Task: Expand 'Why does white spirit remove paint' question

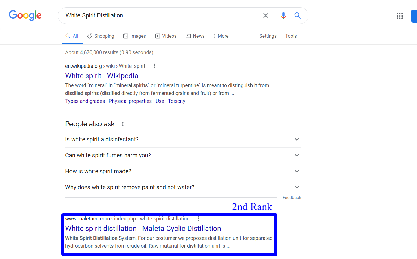Action: [x=183, y=187]
